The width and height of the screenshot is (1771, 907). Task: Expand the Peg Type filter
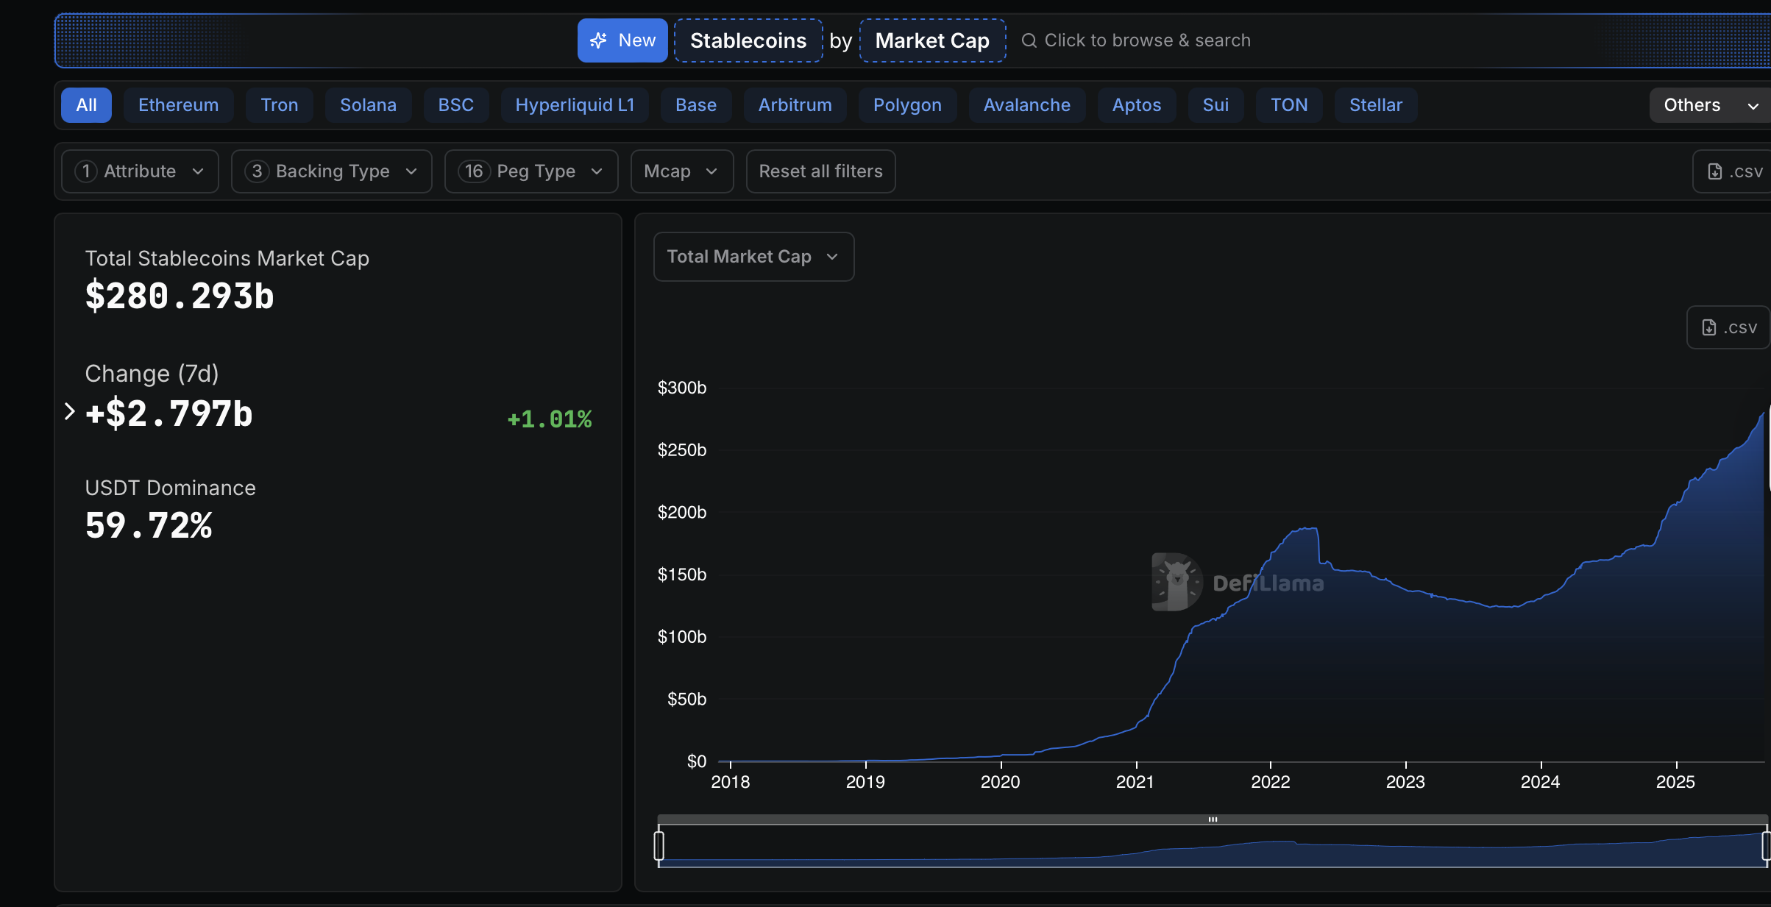[x=531, y=171]
